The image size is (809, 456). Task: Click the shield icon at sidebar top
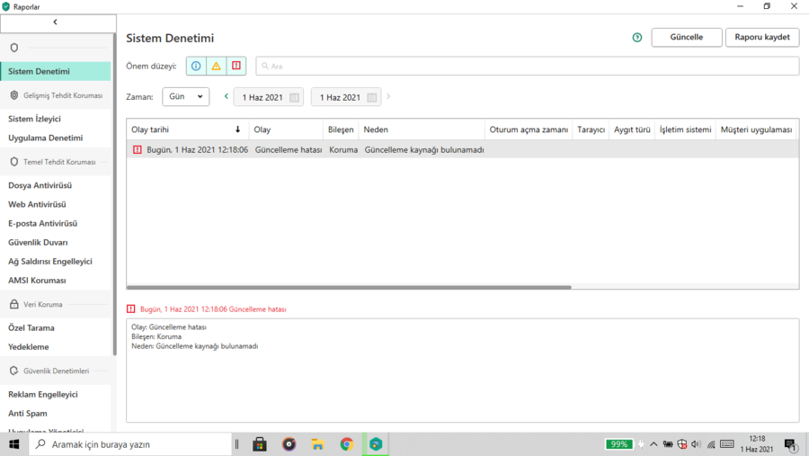[x=13, y=48]
